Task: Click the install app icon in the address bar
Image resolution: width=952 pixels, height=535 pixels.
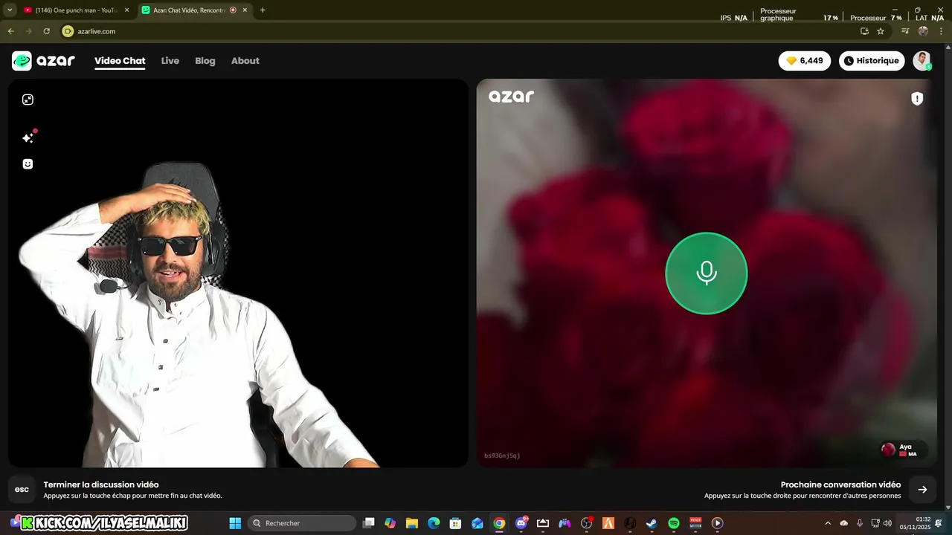Action: pos(864,31)
